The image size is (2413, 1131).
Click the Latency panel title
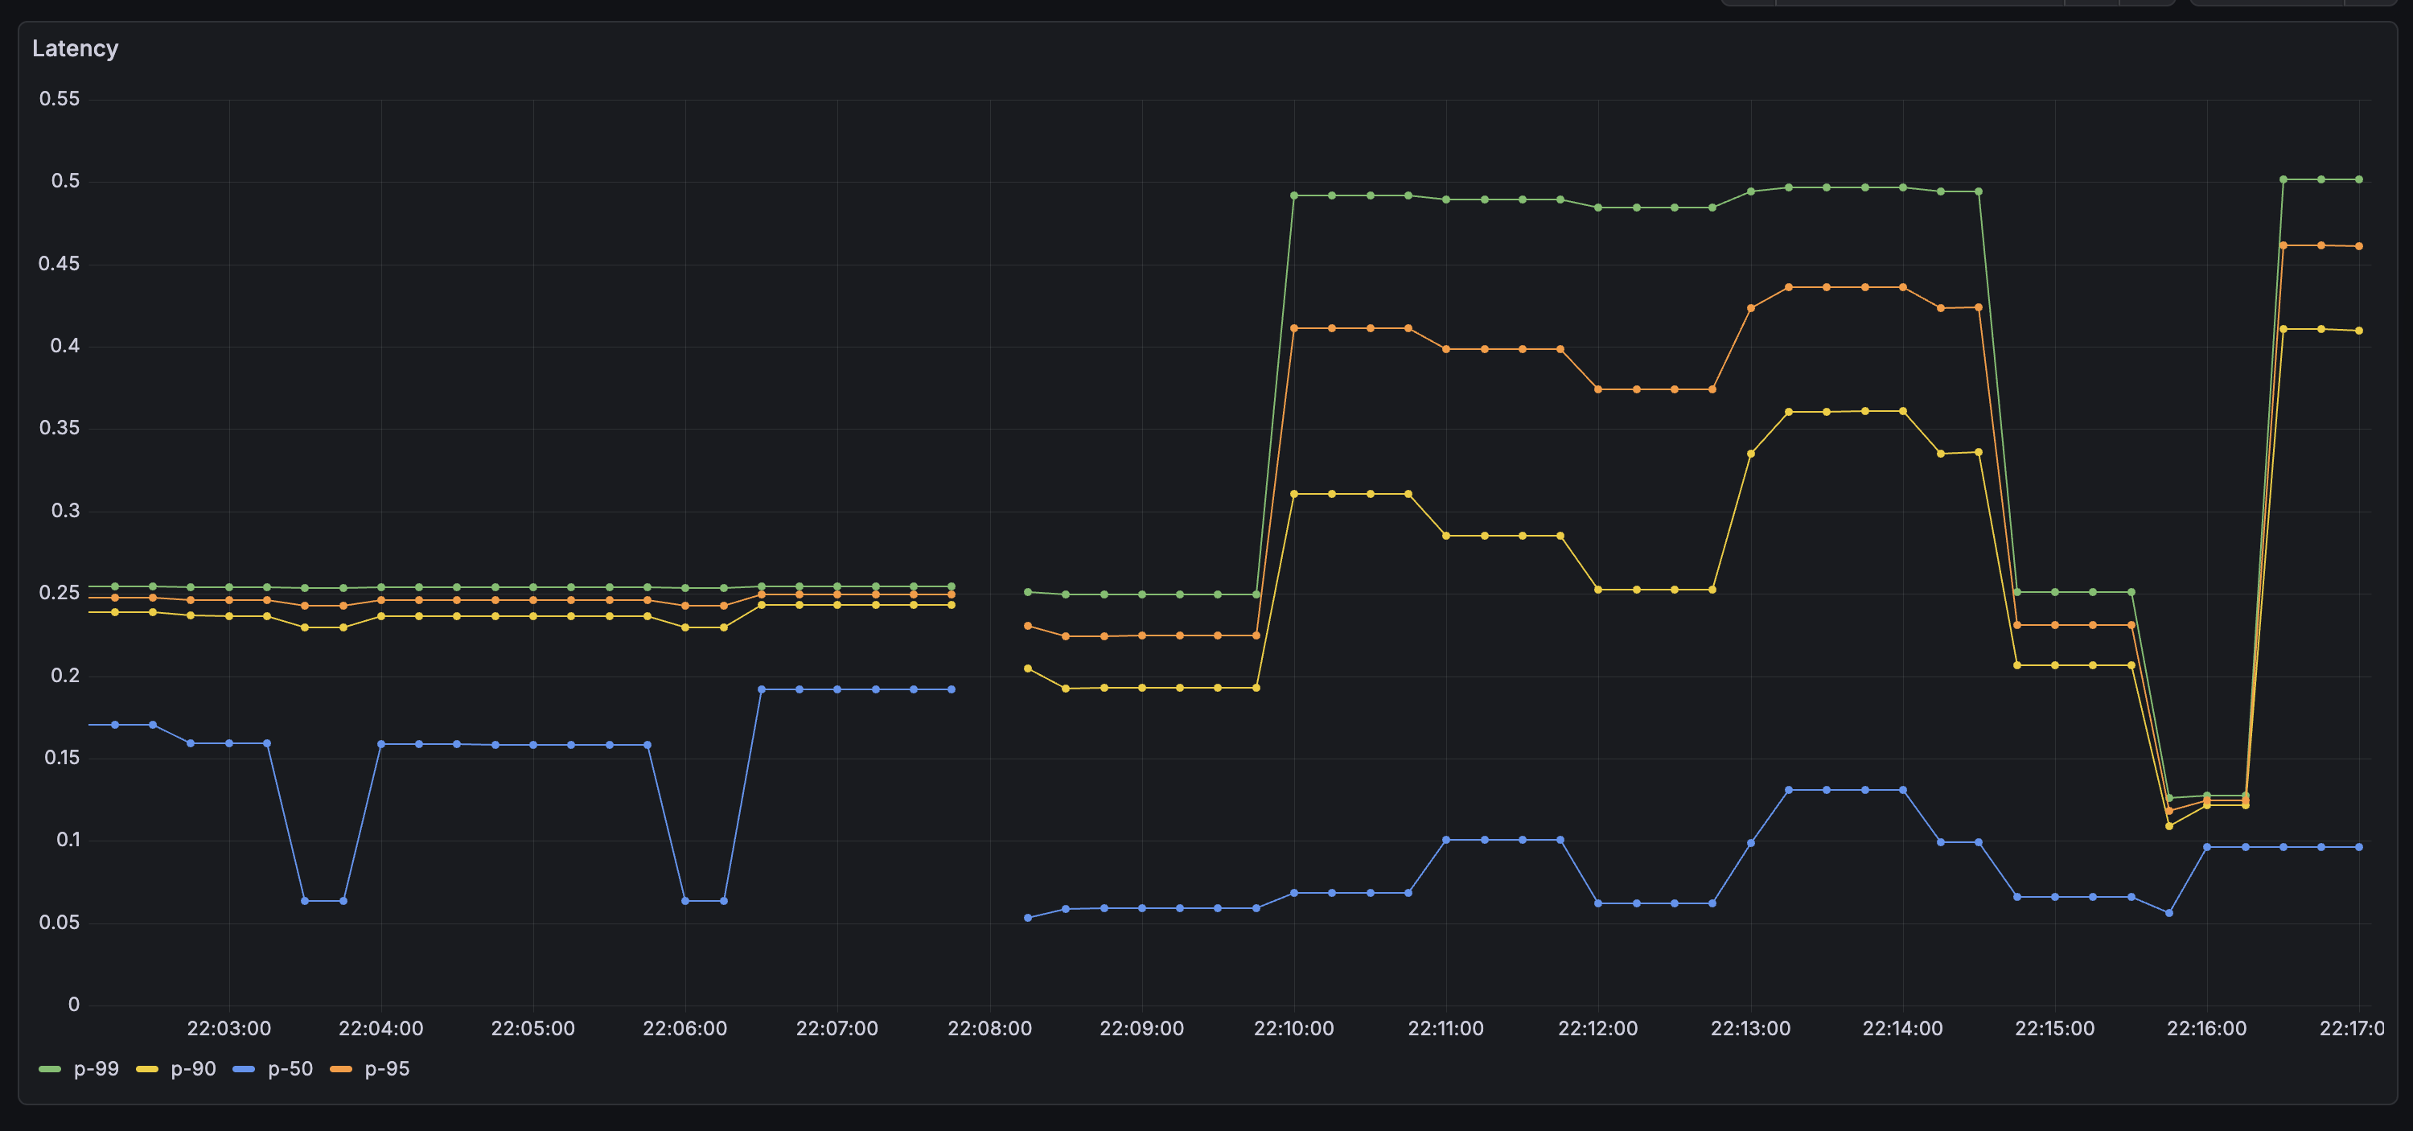[x=75, y=49]
